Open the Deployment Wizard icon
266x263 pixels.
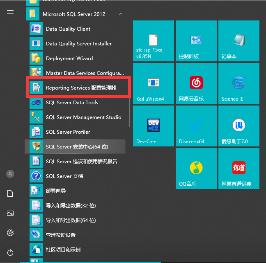click(36, 58)
